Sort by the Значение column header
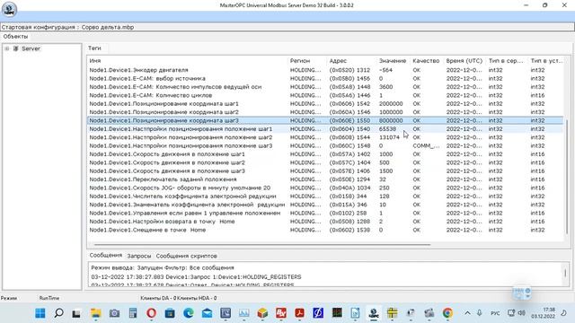Screen dimensions: 575x323 (x=393, y=61)
